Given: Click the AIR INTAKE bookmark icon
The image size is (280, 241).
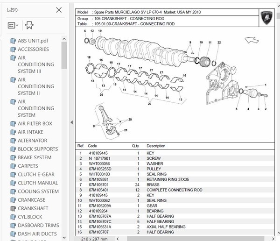Looking at the screenshot, I should click(x=13, y=132).
